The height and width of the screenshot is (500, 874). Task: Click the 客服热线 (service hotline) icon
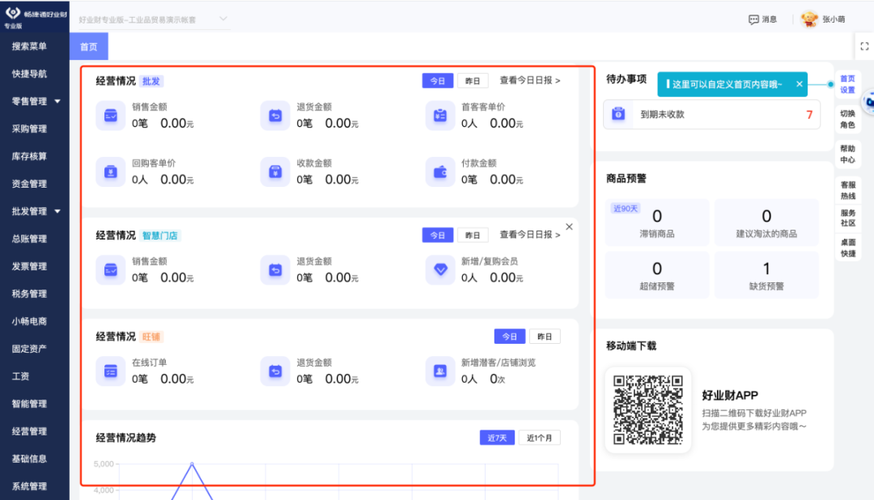click(846, 189)
